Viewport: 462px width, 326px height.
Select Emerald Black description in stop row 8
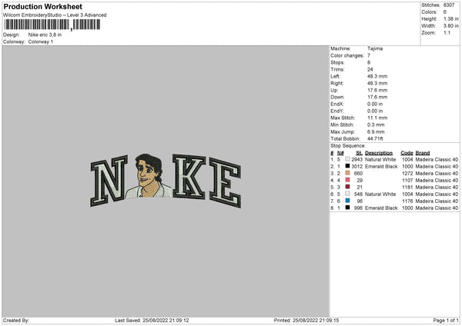pyautogui.click(x=381, y=208)
